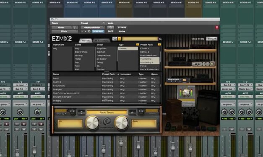The height and width of the screenshot is (157, 263).
Task: Click the EZmix input level knob
Action: (x=73, y=112)
